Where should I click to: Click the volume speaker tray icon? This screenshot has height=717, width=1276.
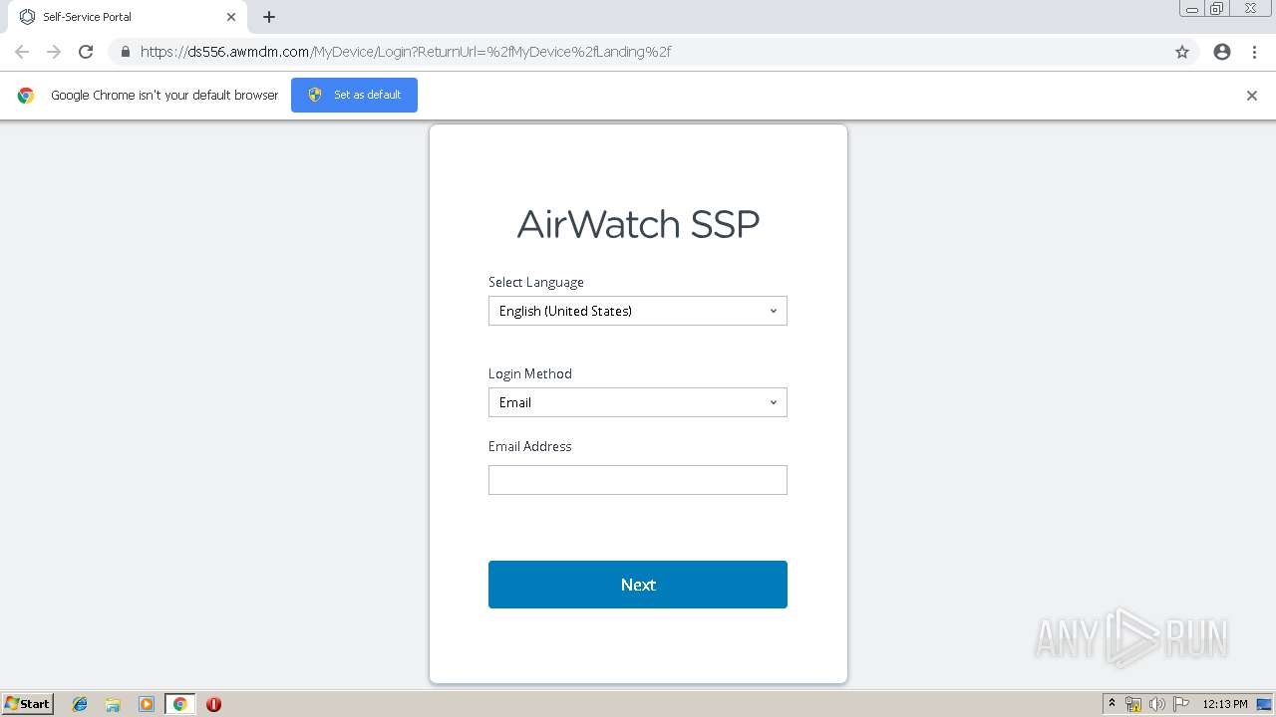click(x=1157, y=704)
